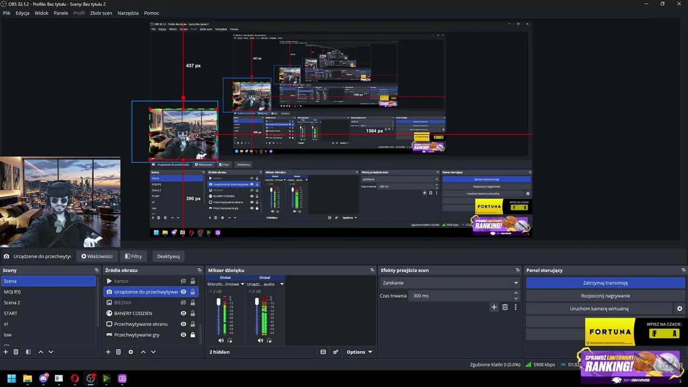Screen dimensions: 688x387
Task: Click the Czas trwania 300 ms field
Action: tap(461, 296)
